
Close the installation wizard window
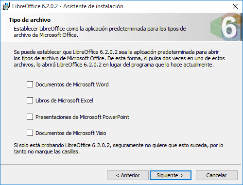click(235, 6)
